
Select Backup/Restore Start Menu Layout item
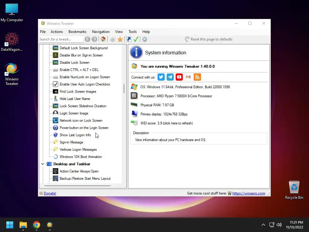[85, 179]
